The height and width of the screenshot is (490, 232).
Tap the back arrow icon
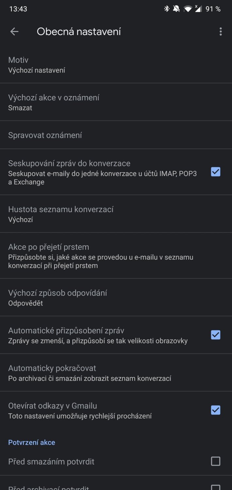click(14, 31)
